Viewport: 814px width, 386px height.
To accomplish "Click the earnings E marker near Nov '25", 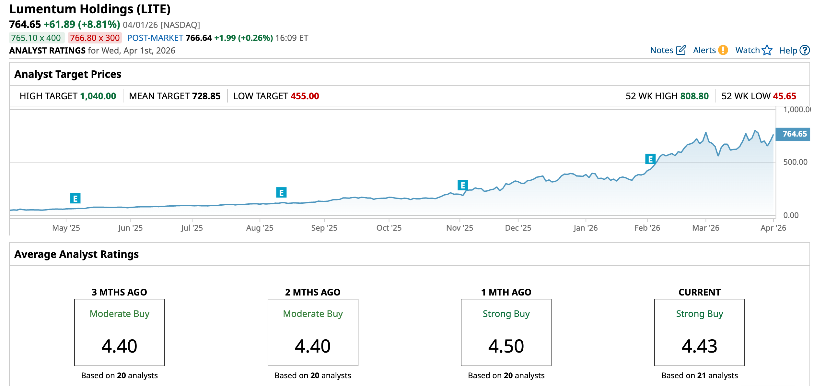I will pyautogui.click(x=463, y=185).
